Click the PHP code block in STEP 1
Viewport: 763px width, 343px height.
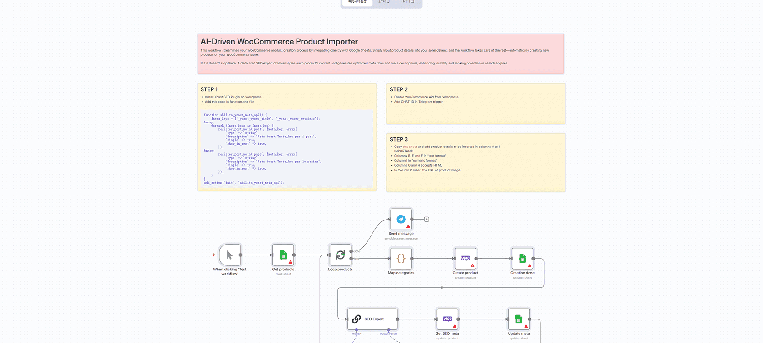point(287,149)
